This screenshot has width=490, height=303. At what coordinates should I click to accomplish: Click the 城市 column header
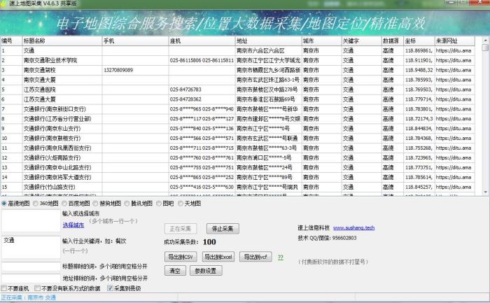(321, 41)
